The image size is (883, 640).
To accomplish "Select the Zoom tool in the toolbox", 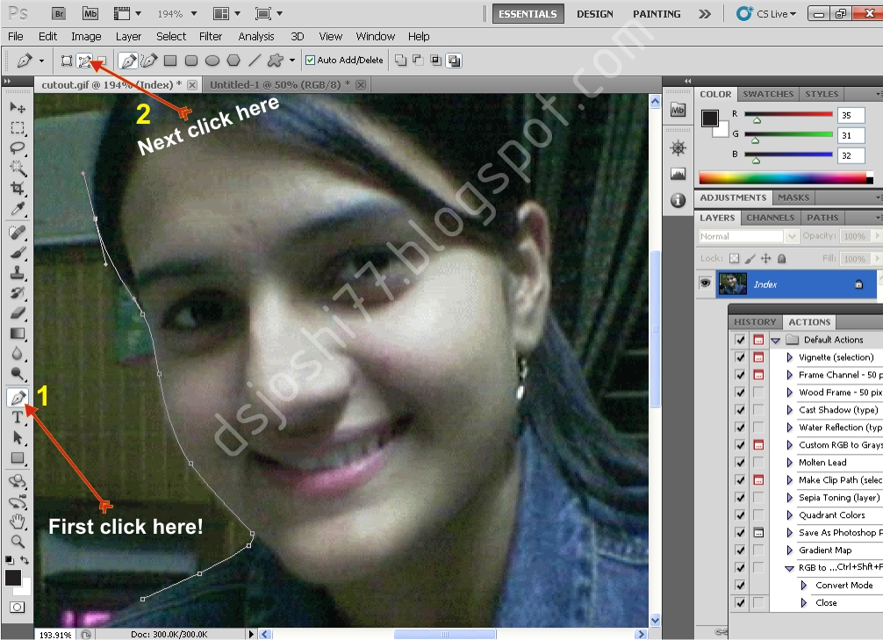I will click(17, 541).
